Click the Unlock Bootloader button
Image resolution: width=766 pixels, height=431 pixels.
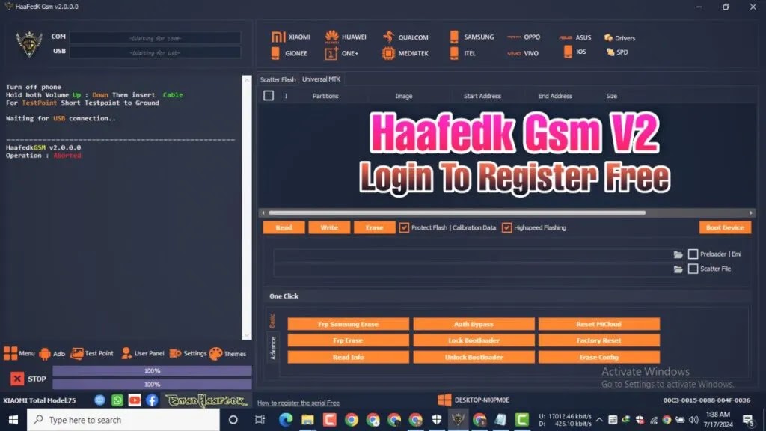pyautogui.click(x=474, y=357)
